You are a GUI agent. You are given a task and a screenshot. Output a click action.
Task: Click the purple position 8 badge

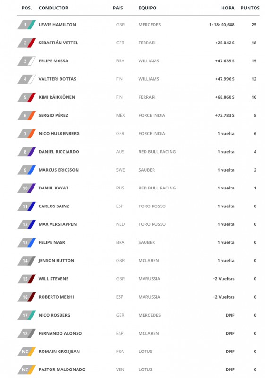pyautogui.click(x=27, y=152)
